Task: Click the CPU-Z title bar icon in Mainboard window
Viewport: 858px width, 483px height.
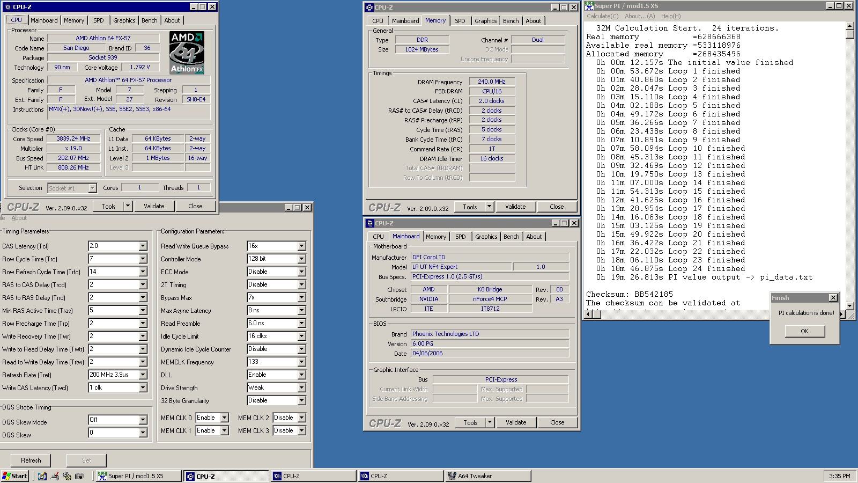Action: pyautogui.click(x=369, y=223)
